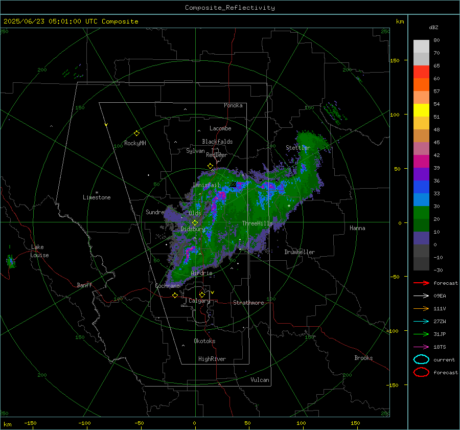Click the dBZ legend heading
The height and width of the screenshot is (430, 460).
point(433,27)
